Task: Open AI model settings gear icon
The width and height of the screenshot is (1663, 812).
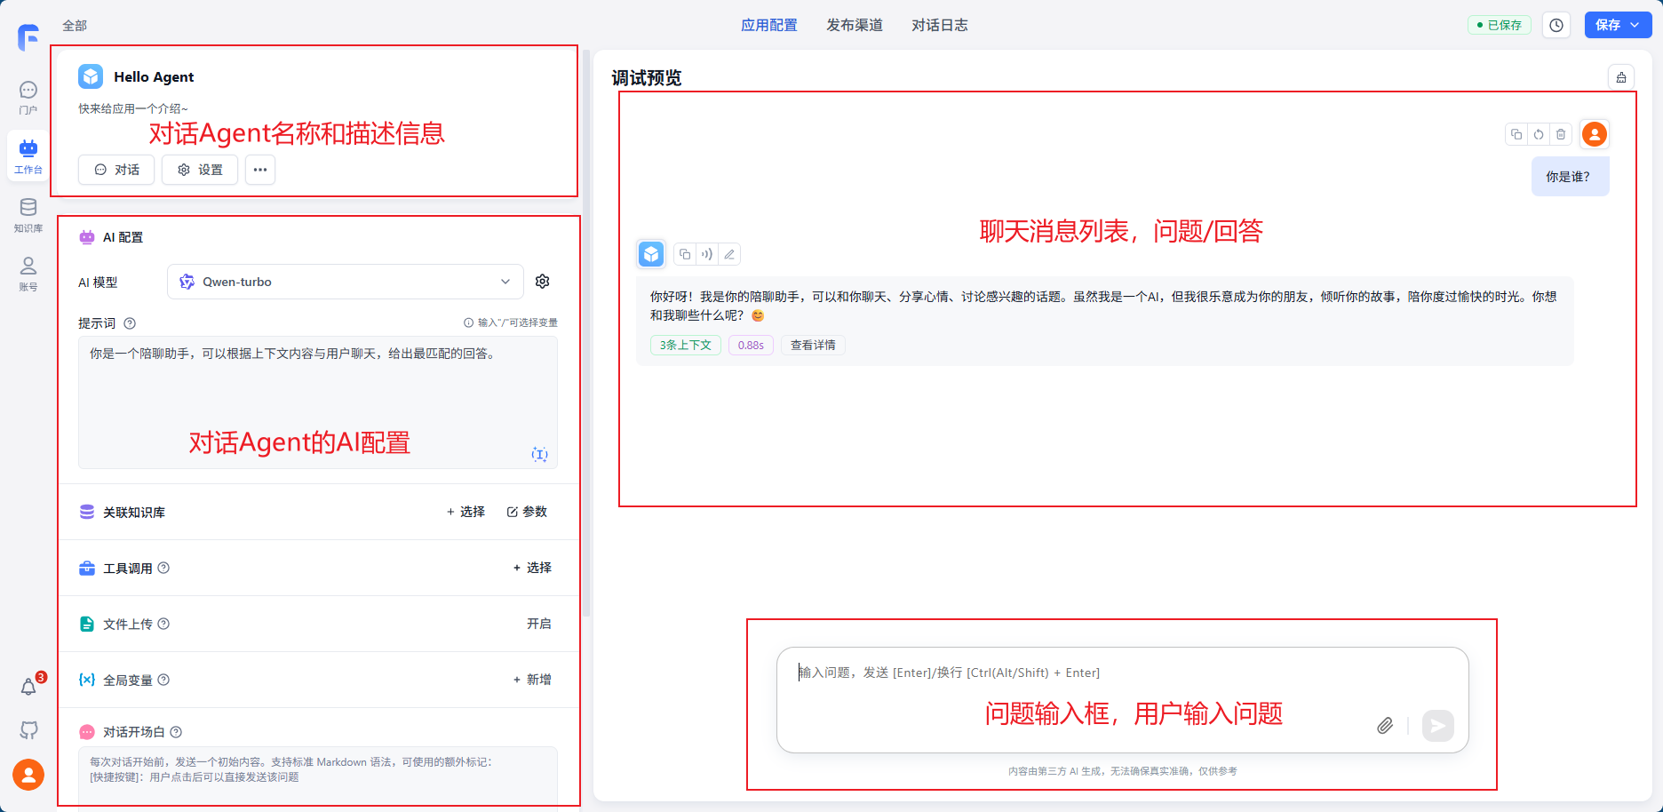Action: tap(543, 282)
